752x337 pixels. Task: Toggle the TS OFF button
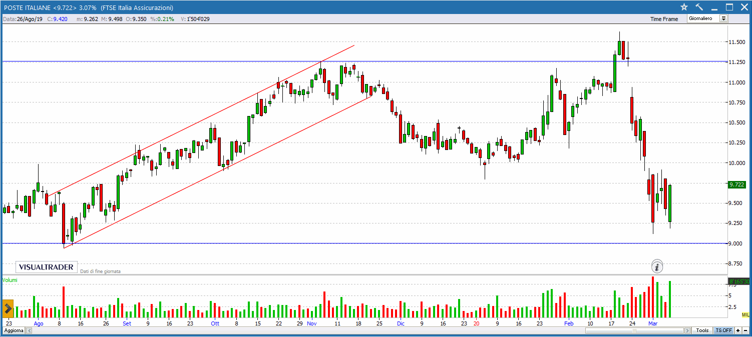point(723,331)
